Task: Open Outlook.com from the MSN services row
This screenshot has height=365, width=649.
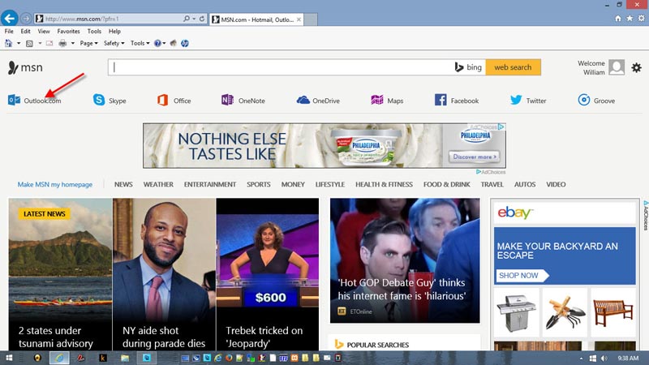Action: coord(34,100)
